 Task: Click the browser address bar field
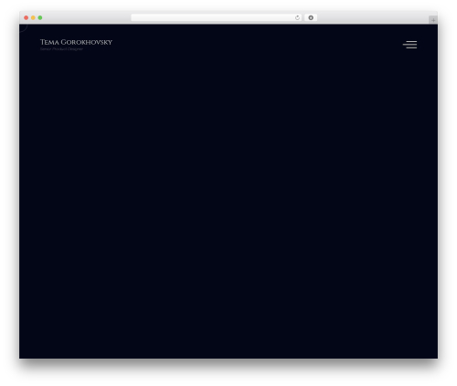(x=217, y=17)
